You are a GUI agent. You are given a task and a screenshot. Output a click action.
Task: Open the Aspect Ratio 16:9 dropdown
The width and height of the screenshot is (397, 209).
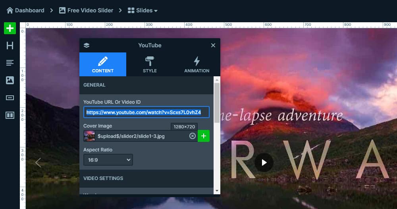coord(108,160)
